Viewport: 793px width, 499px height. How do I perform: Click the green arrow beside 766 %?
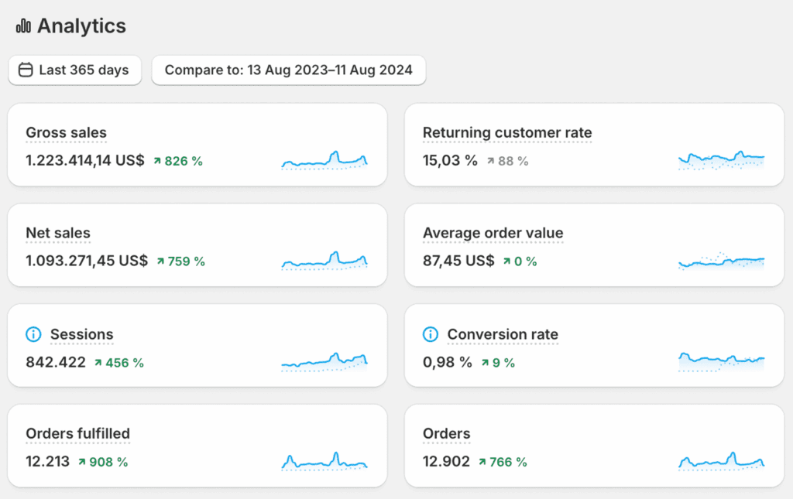[x=482, y=462]
